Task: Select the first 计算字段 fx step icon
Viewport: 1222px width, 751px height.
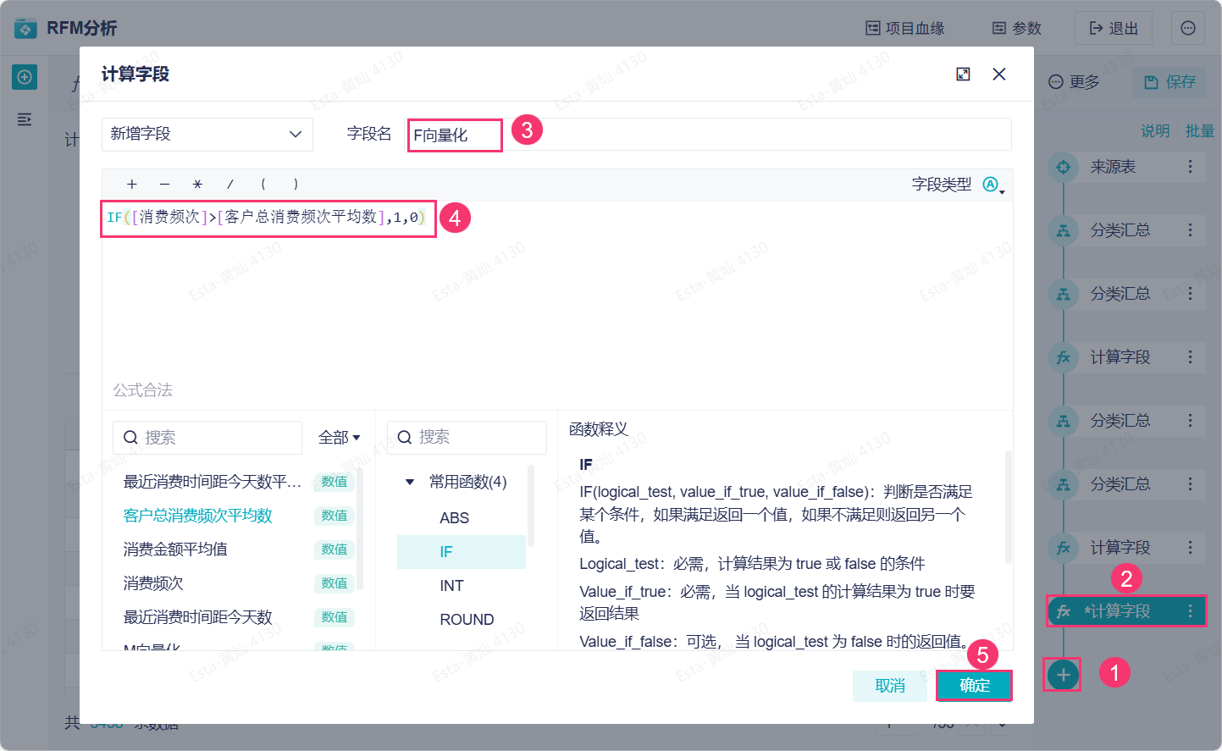Action: pyautogui.click(x=1064, y=357)
